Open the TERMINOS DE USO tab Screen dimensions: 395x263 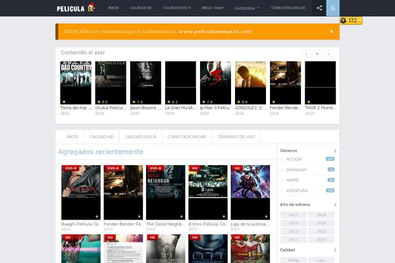pos(236,137)
